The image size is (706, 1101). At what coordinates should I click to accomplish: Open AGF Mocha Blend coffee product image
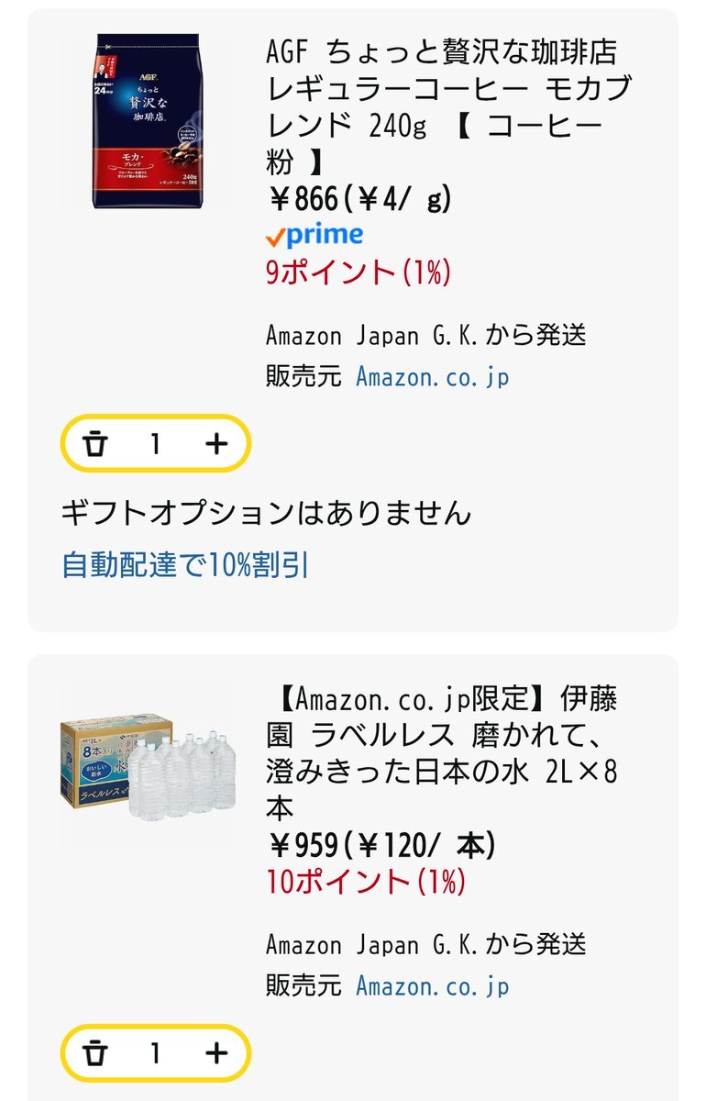click(x=147, y=120)
